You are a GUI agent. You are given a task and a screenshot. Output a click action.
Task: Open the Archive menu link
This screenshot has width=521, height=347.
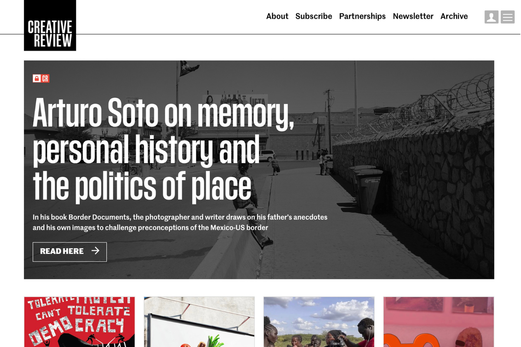point(454,16)
